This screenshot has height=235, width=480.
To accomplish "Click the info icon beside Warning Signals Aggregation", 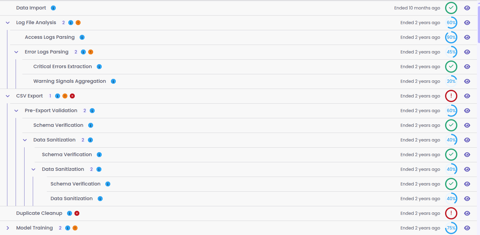I will [x=113, y=81].
